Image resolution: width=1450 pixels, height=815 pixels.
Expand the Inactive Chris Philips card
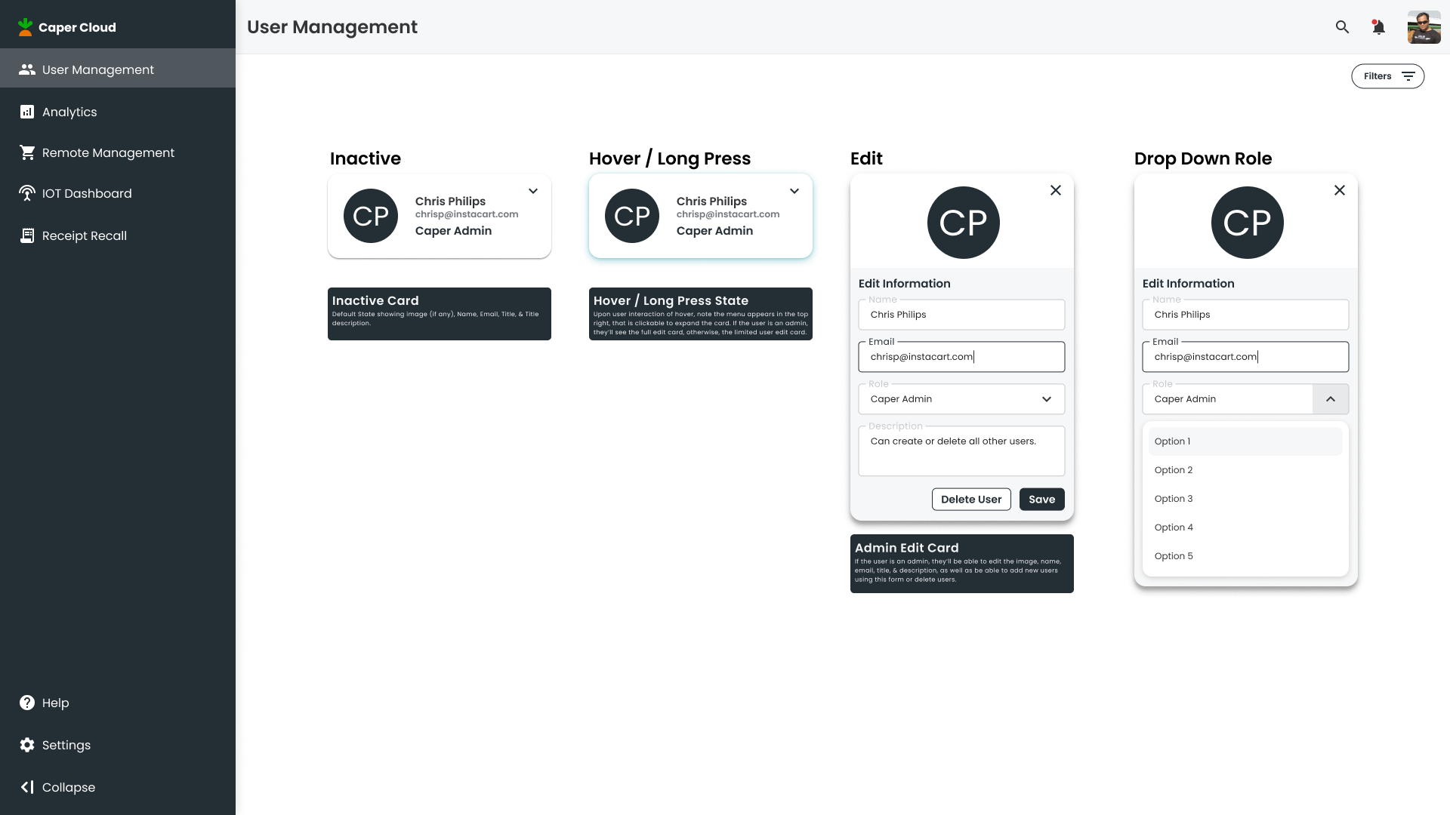point(533,191)
